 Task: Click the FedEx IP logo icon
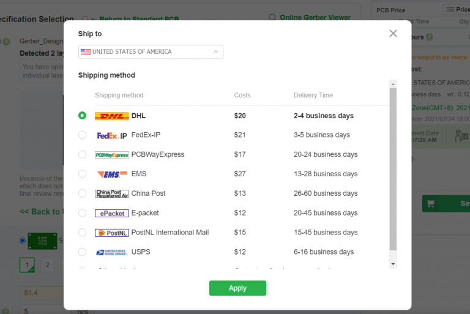112,135
